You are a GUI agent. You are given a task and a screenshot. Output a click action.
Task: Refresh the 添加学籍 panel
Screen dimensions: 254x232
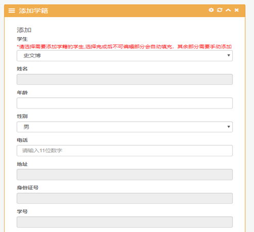219,10
